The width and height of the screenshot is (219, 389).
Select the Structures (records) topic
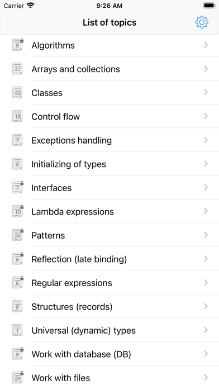click(109, 306)
